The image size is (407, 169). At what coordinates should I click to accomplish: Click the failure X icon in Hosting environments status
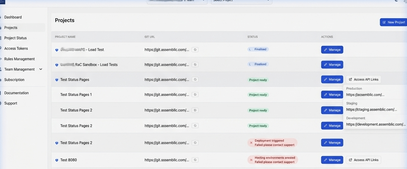[251, 160]
